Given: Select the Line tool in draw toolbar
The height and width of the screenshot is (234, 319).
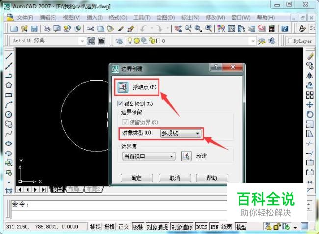Looking at the screenshot, I should click(x=8, y=56).
